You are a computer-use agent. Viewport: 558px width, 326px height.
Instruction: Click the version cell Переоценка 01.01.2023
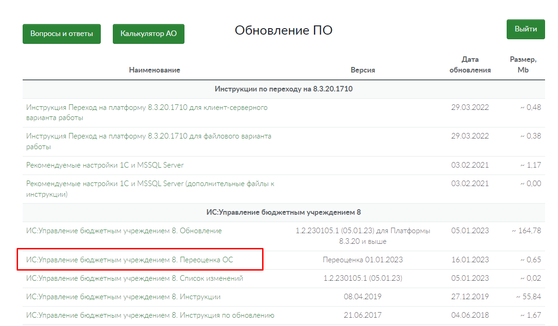(x=362, y=260)
